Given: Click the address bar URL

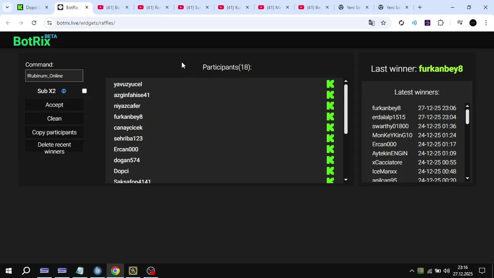Looking at the screenshot, I should (86, 23).
